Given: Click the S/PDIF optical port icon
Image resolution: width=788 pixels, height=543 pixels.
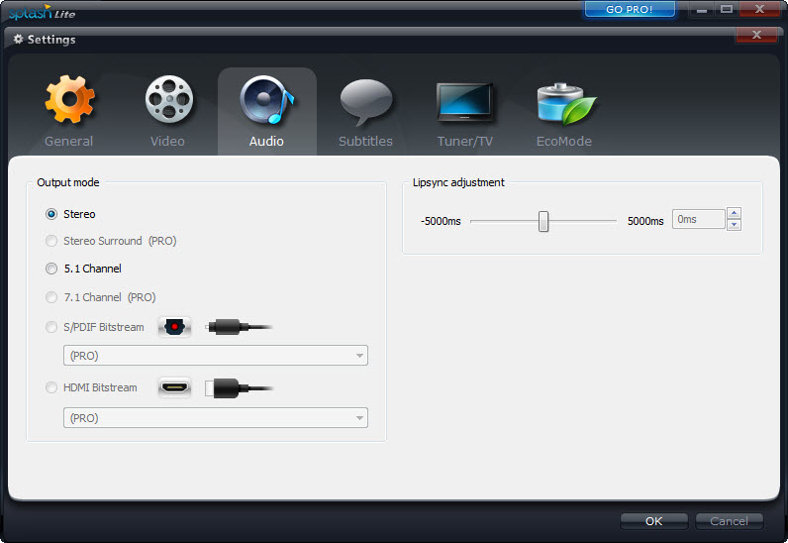Looking at the screenshot, I should click(x=174, y=327).
